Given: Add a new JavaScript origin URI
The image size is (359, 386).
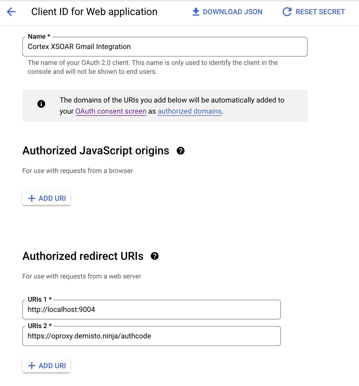Looking at the screenshot, I should pyautogui.click(x=46, y=198).
